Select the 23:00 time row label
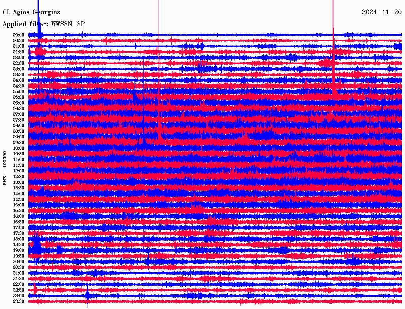Image resolution: width=405 pixels, height=309 pixels. (x=19, y=296)
